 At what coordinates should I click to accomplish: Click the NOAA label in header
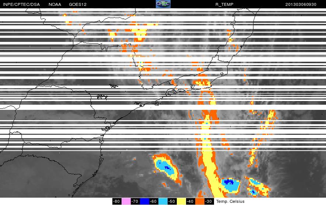click(55, 4)
